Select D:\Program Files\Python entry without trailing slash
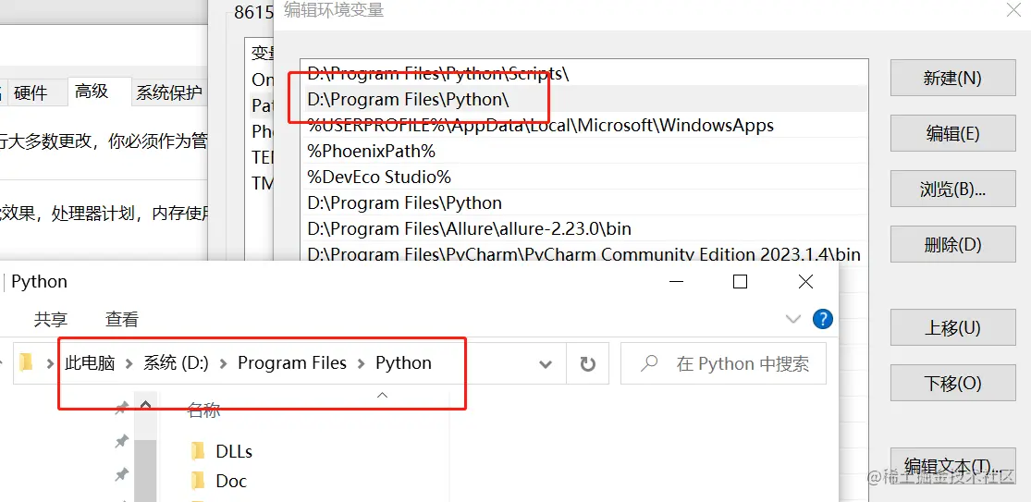 click(x=584, y=202)
